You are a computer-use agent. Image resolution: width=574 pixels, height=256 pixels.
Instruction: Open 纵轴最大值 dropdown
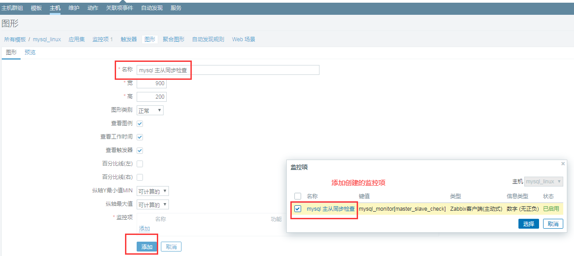(x=153, y=204)
